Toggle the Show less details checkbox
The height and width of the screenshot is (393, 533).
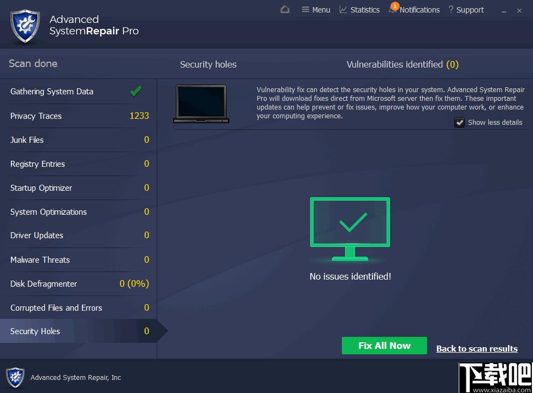[x=460, y=122]
